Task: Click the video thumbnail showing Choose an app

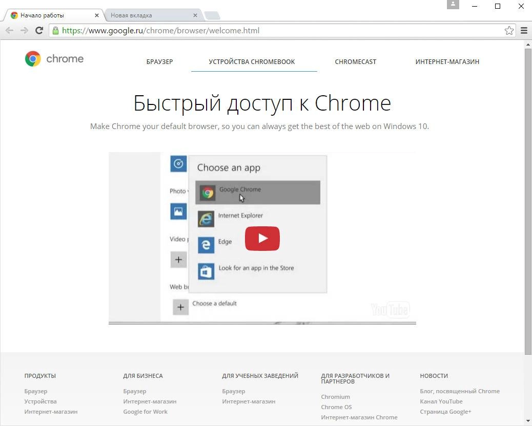Action: [262, 238]
